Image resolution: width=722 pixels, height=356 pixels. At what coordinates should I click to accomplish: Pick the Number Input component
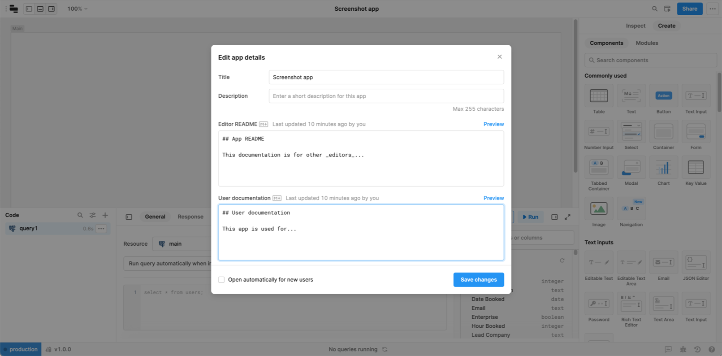[599, 135]
